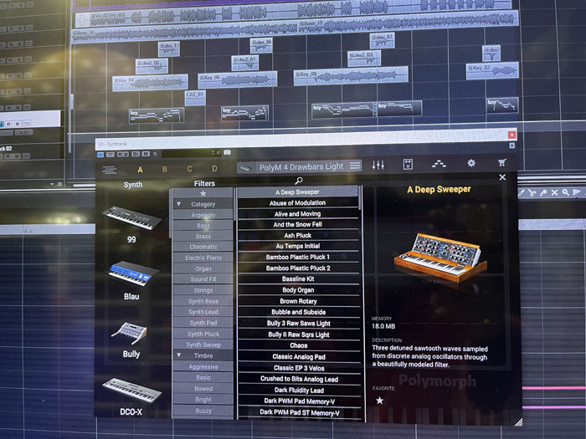Filter by Synth Sweep category
Screen dimensions: 586x439
[x=203, y=345]
